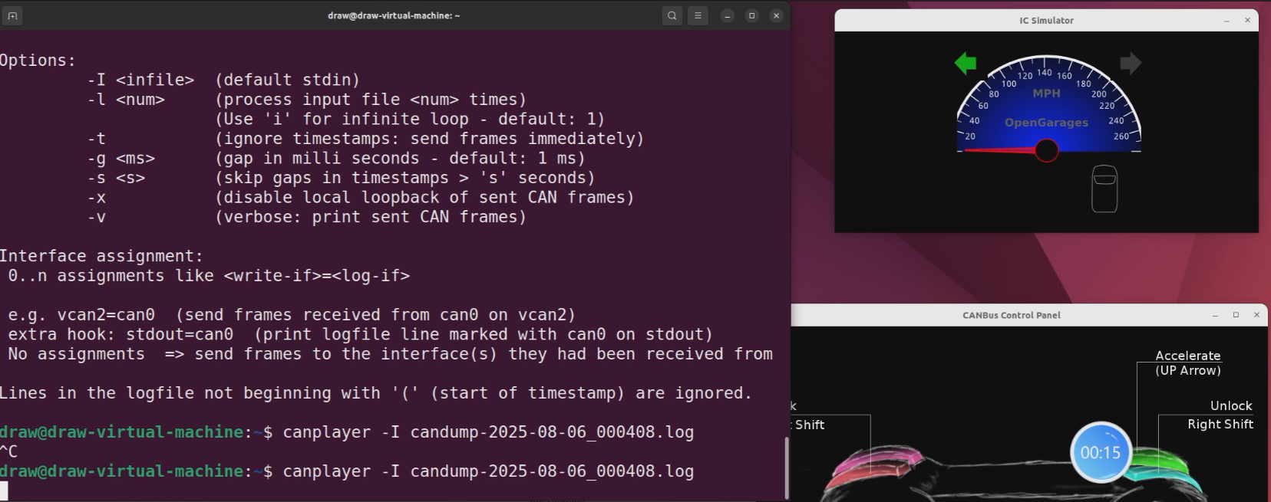
Task: Click the 'No assignments' terminal line
Action: point(390,354)
